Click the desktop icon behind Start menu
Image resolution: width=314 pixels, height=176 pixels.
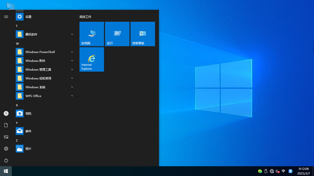tap(11, 6)
